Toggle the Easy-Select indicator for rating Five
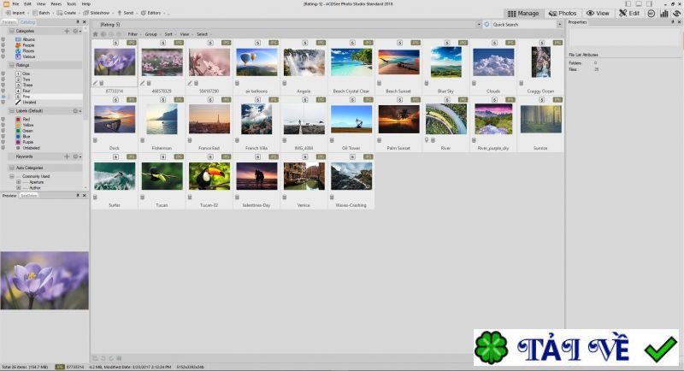 [x=3, y=97]
